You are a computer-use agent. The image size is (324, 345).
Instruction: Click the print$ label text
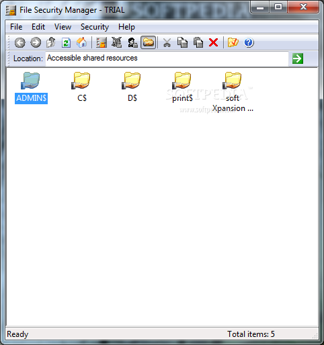(x=182, y=98)
